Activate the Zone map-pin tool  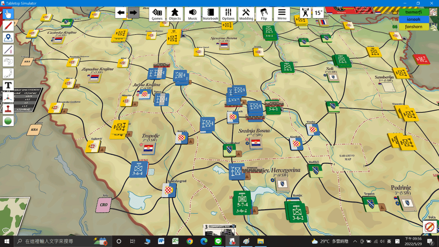pyautogui.click(x=8, y=38)
